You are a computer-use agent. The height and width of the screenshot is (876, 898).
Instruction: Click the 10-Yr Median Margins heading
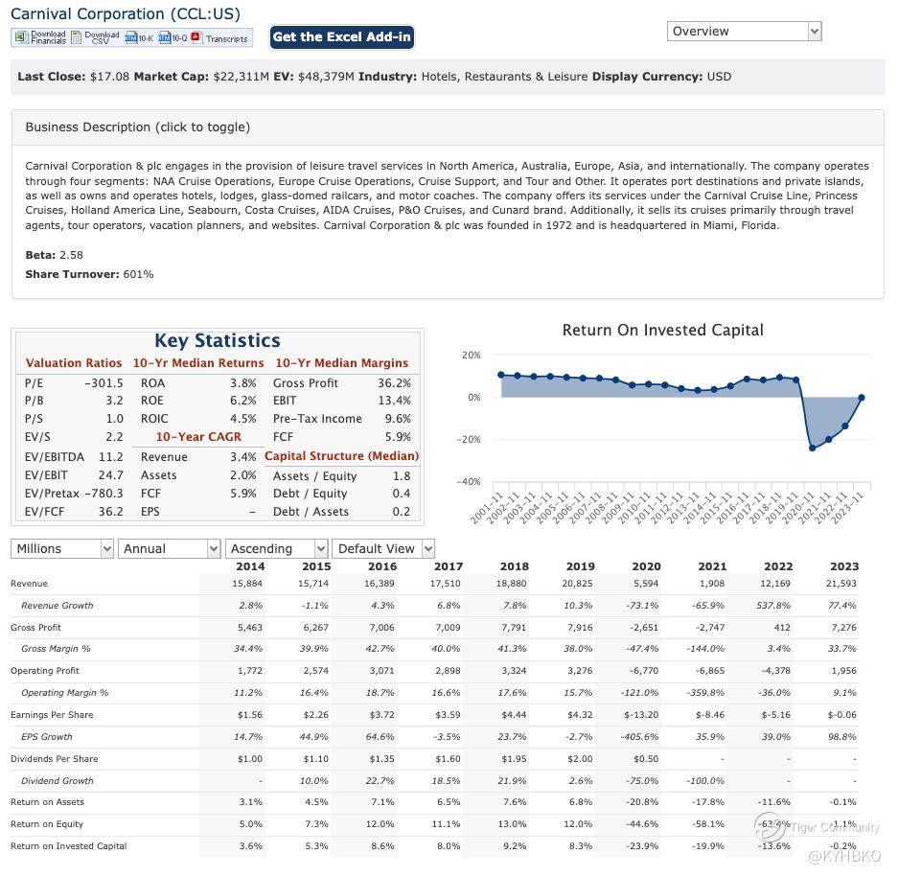(x=342, y=363)
